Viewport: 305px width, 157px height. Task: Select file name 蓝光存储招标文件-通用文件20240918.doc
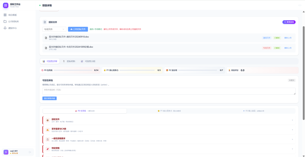tap(69, 37)
